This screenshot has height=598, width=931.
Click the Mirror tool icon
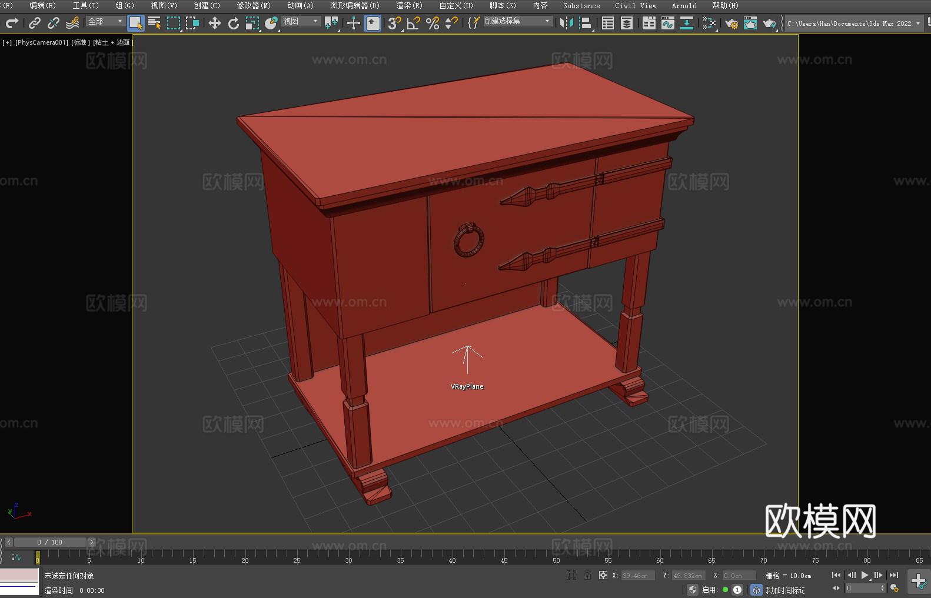click(567, 23)
